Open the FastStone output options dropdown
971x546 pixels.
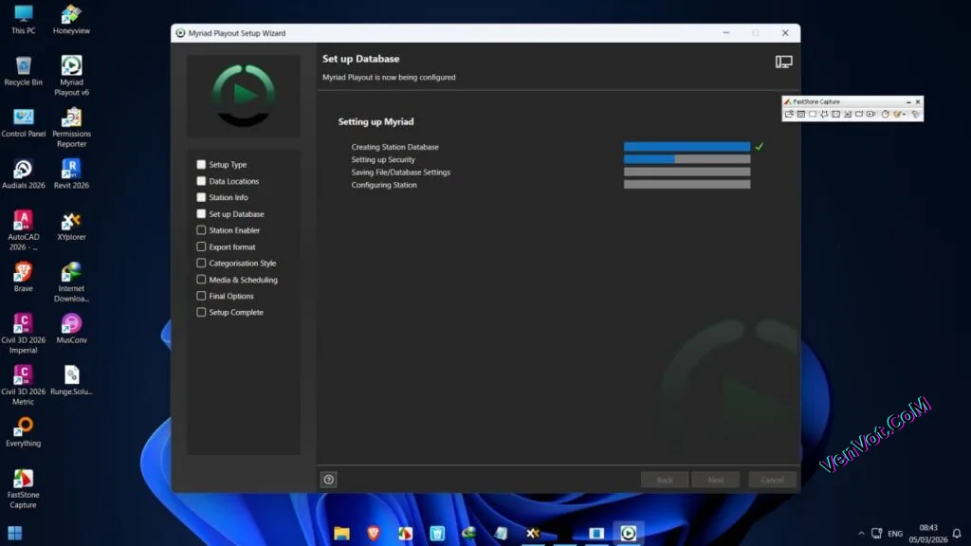tap(902, 114)
